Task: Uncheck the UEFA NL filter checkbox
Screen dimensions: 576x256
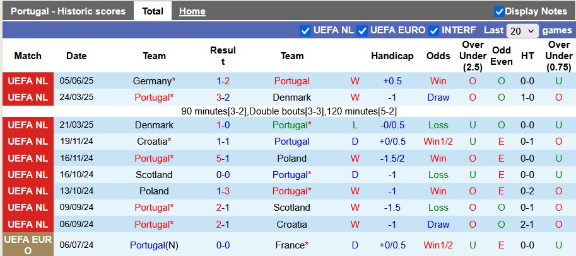Action: (306, 30)
